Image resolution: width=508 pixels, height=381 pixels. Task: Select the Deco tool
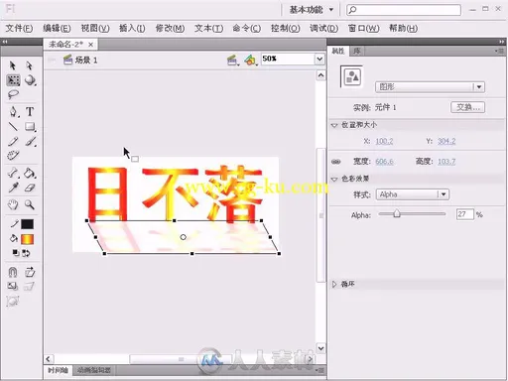[13, 156]
